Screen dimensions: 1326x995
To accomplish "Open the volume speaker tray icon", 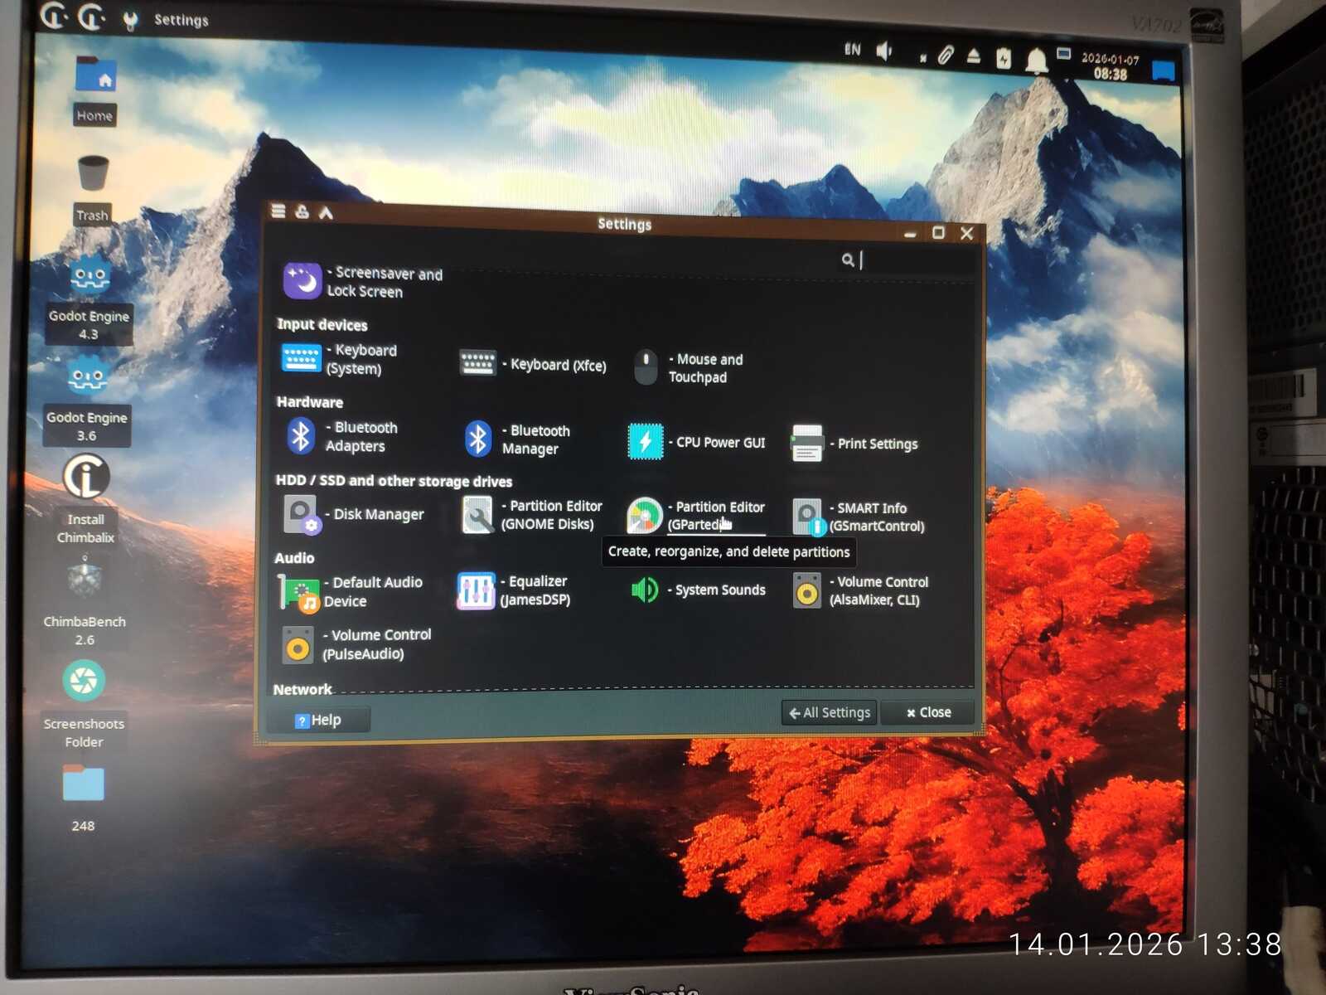I will click(x=885, y=51).
